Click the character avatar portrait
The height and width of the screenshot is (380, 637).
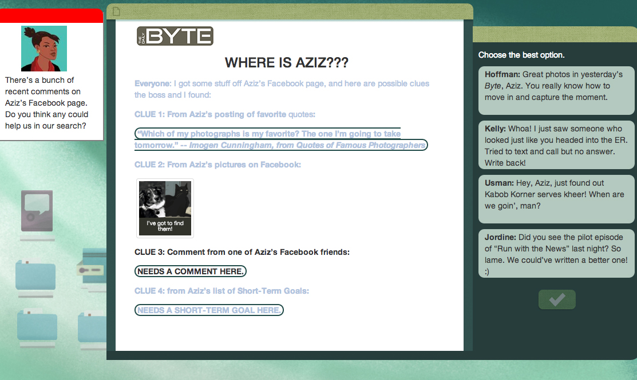coord(44,49)
